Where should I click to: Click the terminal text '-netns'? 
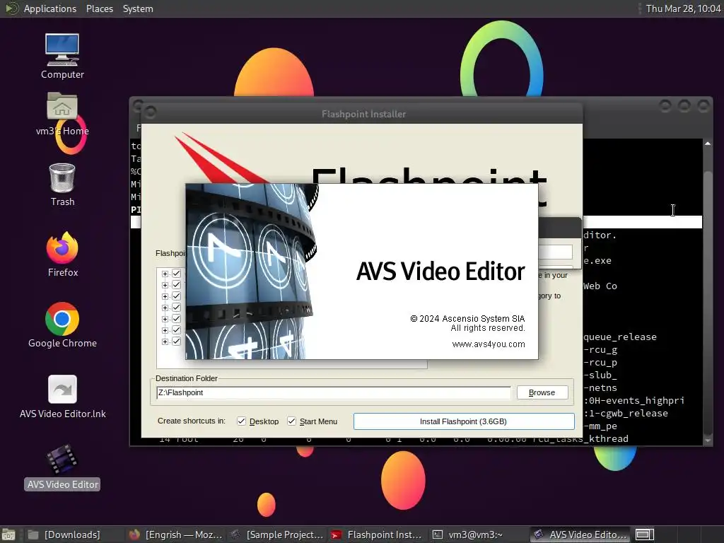point(600,388)
